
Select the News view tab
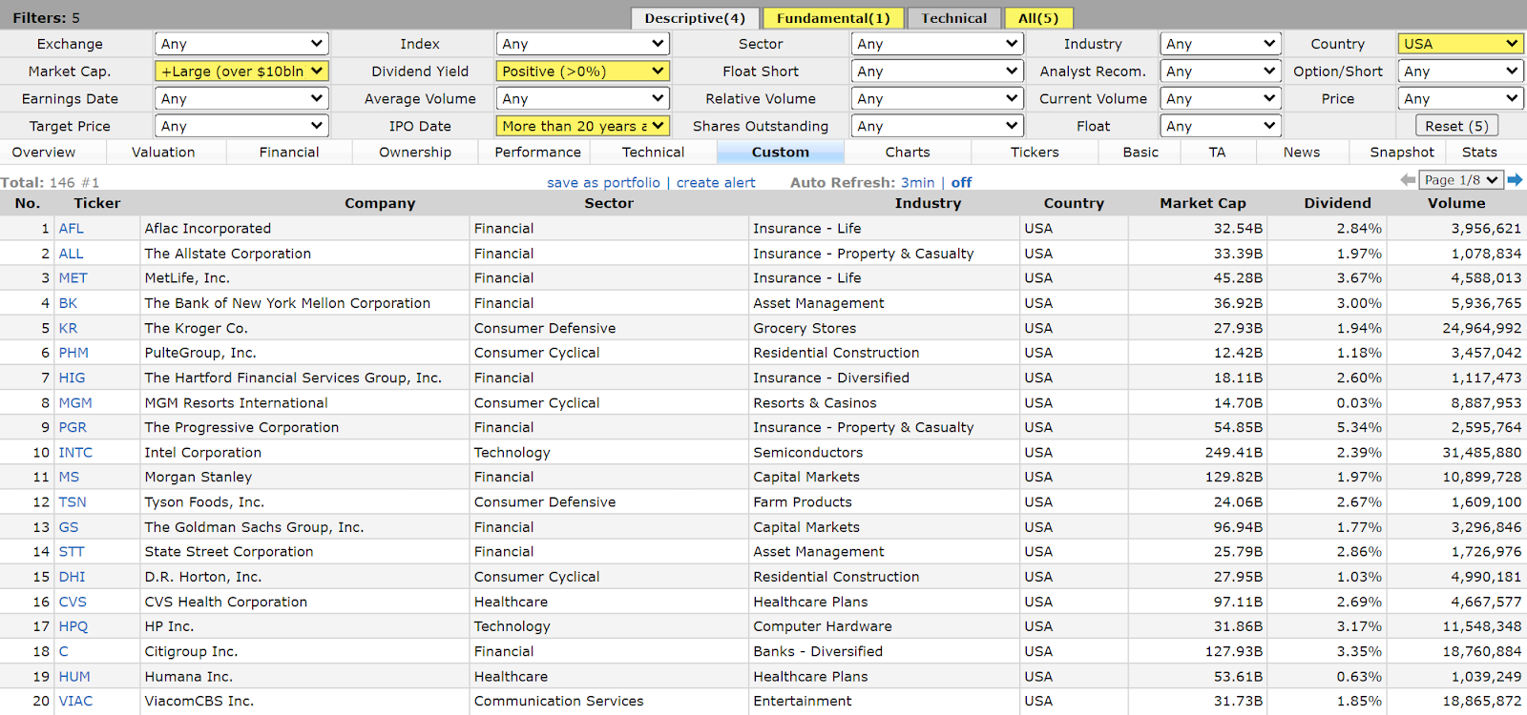pyautogui.click(x=1302, y=153)
